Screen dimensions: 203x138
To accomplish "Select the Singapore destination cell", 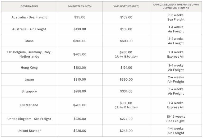I will pos(29,91).
